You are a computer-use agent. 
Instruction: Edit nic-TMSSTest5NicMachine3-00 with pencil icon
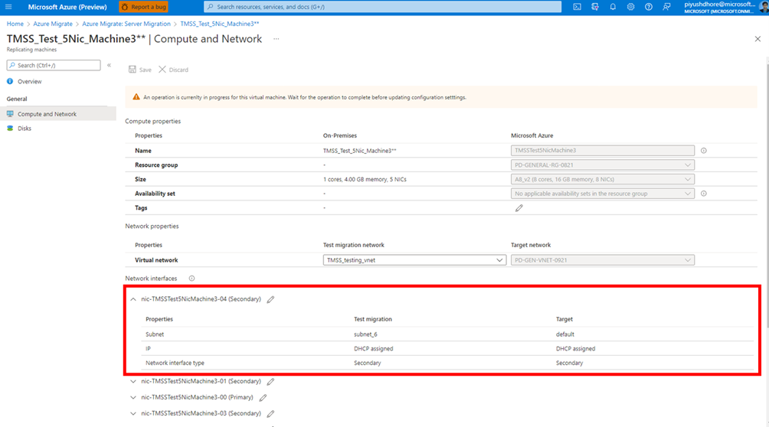click(x=263, y=397)
